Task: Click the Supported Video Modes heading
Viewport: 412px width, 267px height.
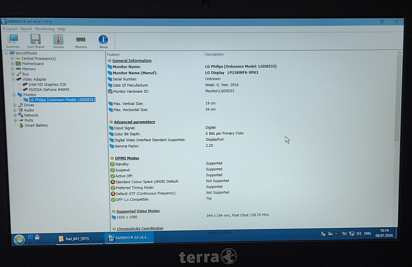Action: (x=138, y=211)
